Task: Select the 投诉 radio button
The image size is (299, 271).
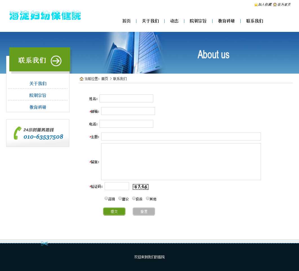Action: [134, 199]
